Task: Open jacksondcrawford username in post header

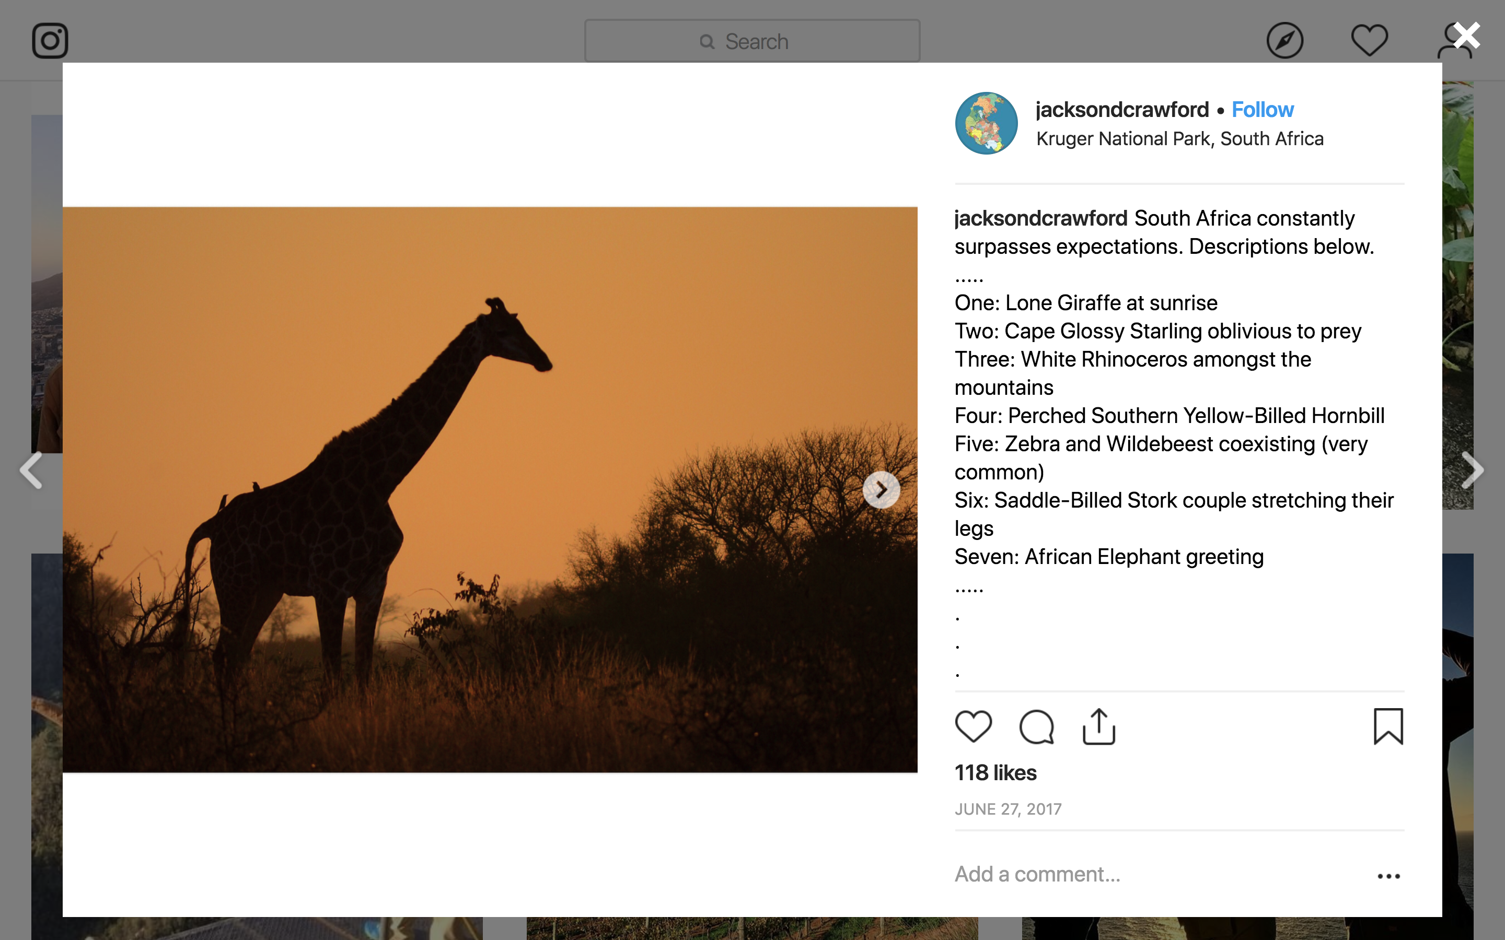Action: pyautogui.click(x=1122, y=110)
